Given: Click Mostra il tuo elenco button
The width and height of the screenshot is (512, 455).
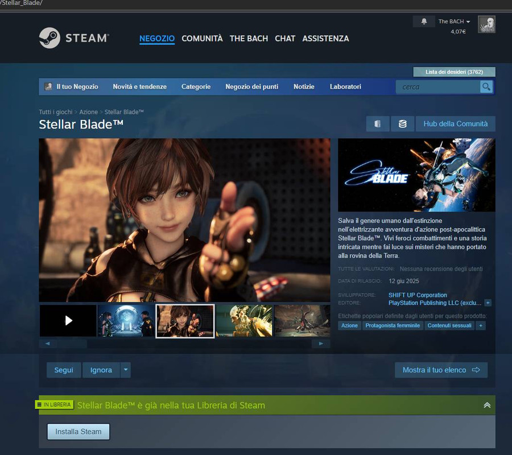Looking at the screenshot, I should click(441, 370).
